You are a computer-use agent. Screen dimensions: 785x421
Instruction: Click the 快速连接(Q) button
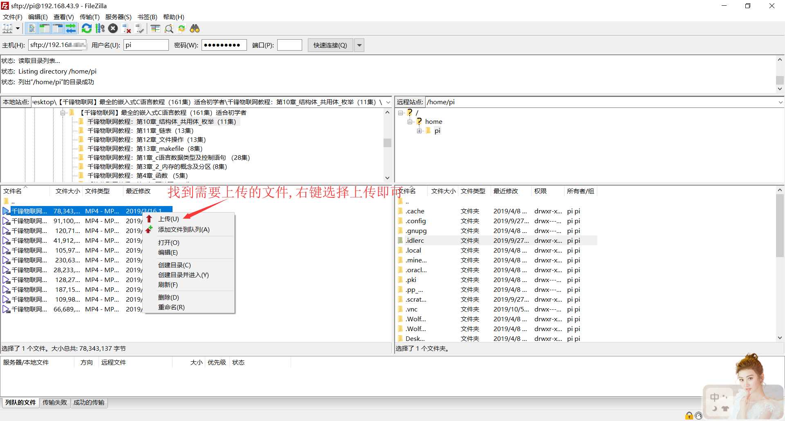click(x=330, y=45)
